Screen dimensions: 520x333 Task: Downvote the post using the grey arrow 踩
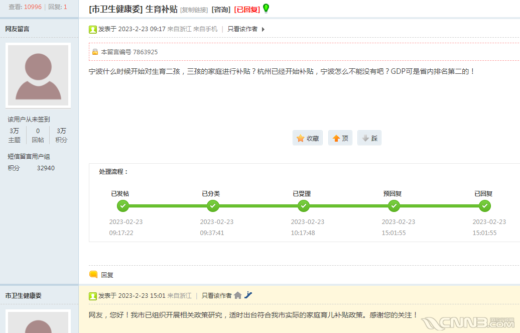(369, 138)
